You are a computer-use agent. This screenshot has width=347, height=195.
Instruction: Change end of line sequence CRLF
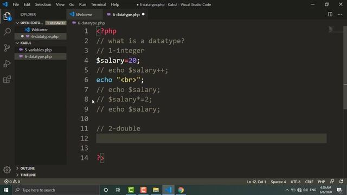coord(309,182)
